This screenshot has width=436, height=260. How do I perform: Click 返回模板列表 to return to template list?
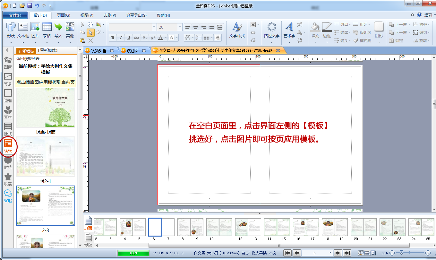tap(28, 59)
